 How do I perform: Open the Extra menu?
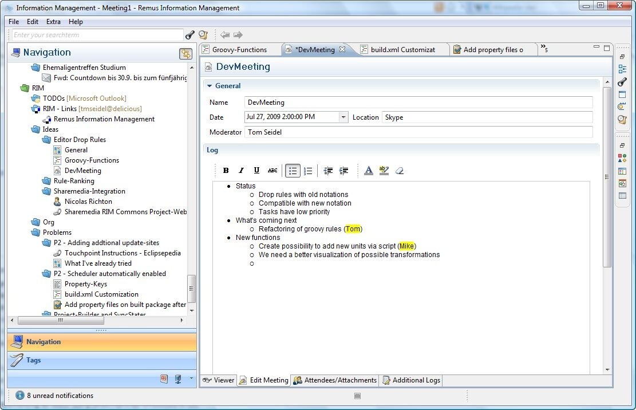pyautogui.click(x=53, y=22)
